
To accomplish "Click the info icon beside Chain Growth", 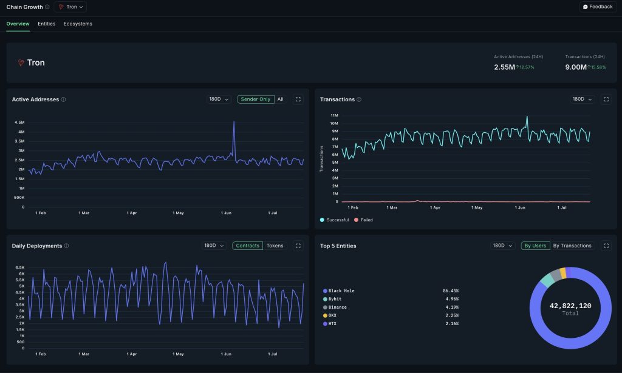I will click(x=47, y=7).
